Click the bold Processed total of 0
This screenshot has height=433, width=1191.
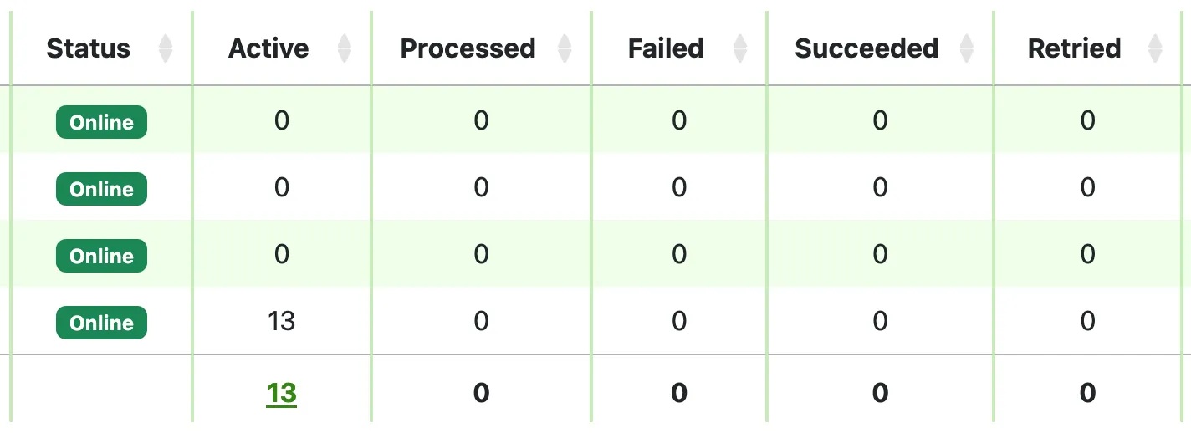[481, 393]
